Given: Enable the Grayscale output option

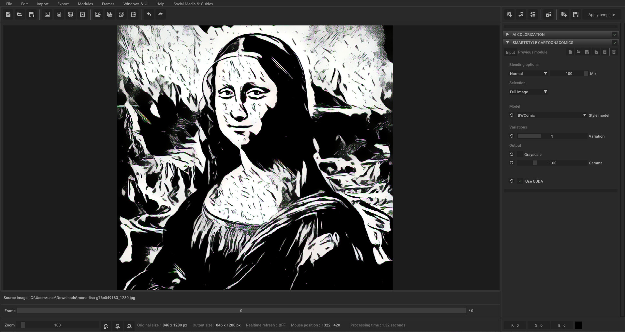Looking at the screenshot, I should point(520,154).
